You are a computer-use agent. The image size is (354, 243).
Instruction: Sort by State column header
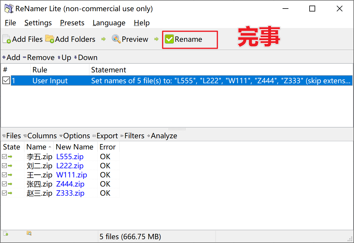pos(12,147)
